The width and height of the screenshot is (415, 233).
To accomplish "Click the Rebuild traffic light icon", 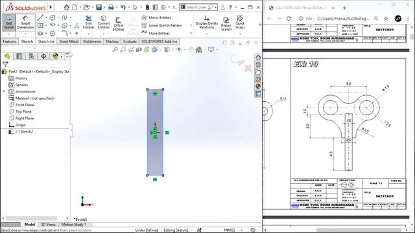I will [x=147, y=7].
